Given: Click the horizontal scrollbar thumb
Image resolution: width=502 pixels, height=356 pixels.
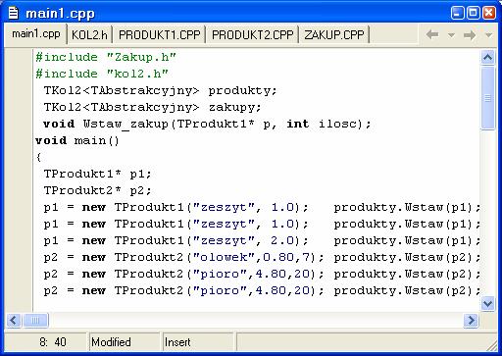Looking at the screenshot, I should 35,320.
